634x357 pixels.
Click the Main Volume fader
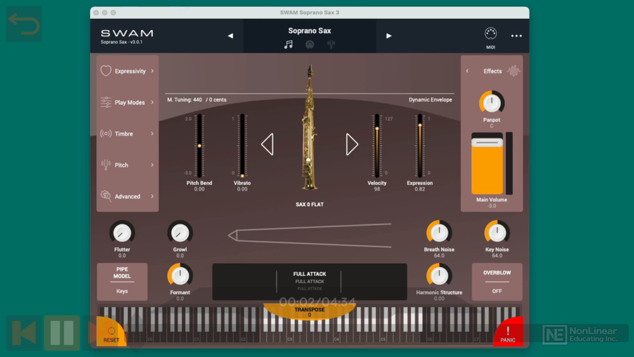[x=487, y=143]
